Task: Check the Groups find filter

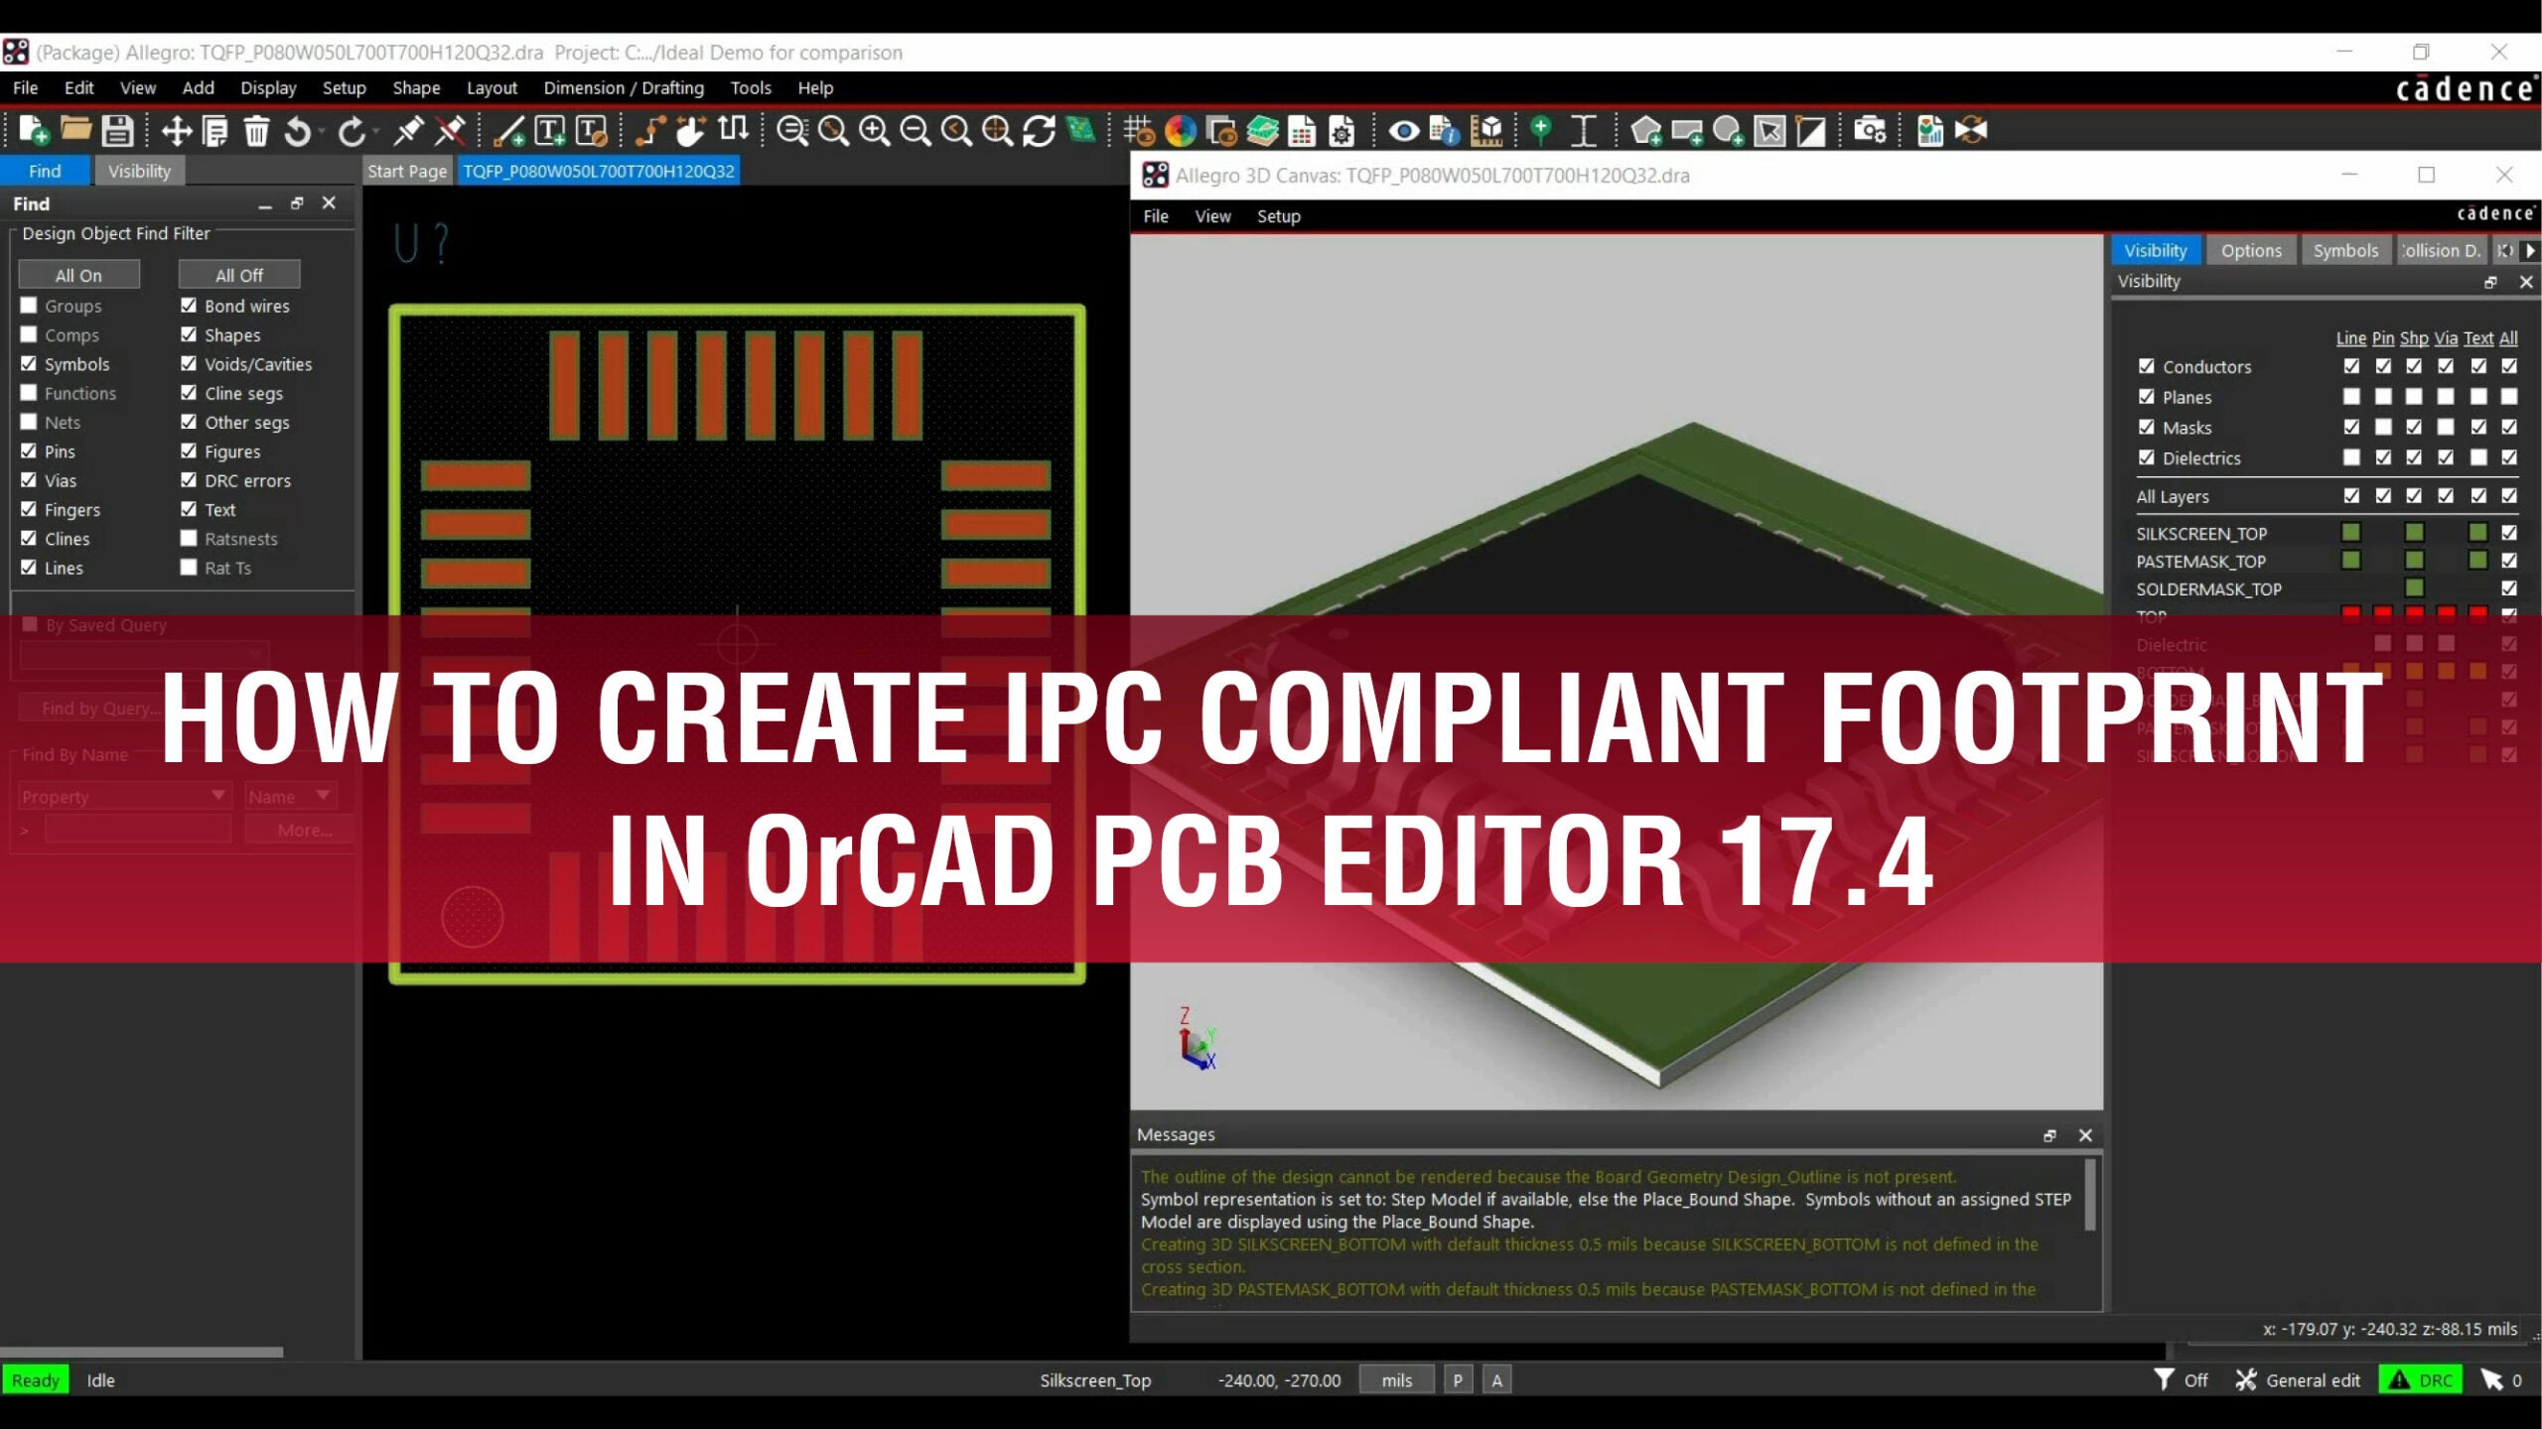Action: click(x=29, y=306)
